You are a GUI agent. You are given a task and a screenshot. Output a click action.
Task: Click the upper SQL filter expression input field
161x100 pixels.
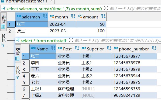tap(135, 9)
